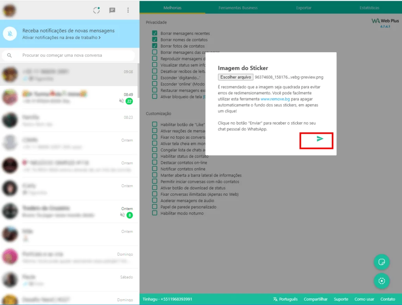Uncheck Borrar nomes de contatos checkbox
Viewport: 402px width, 305px height.
[x=155, y=40]
